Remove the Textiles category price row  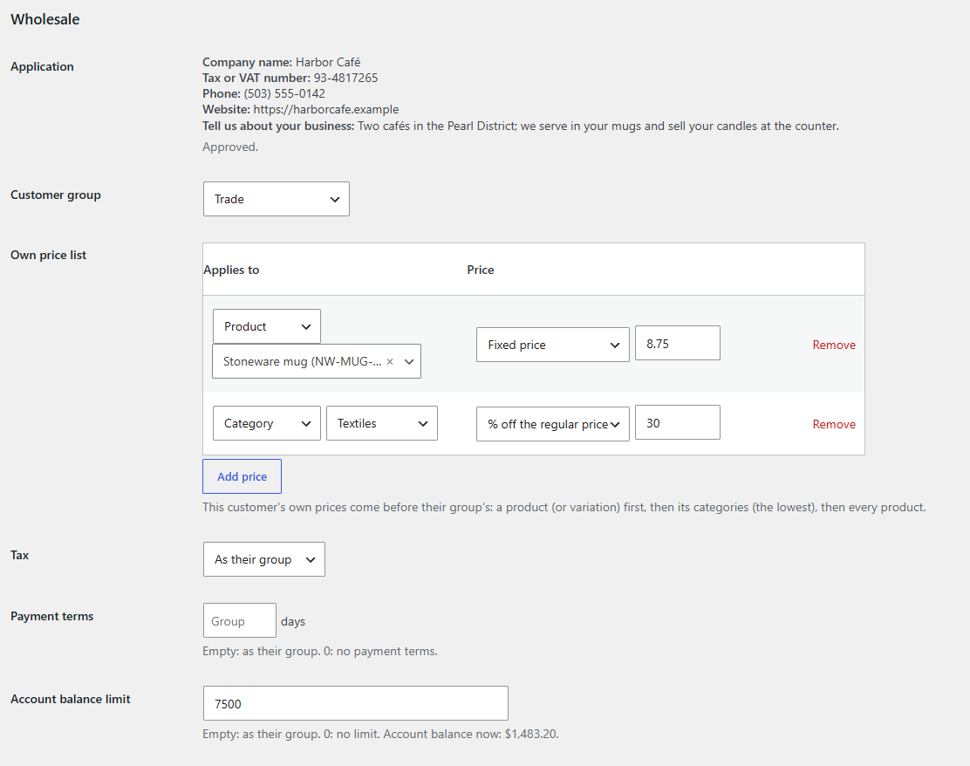pos(834,424)
